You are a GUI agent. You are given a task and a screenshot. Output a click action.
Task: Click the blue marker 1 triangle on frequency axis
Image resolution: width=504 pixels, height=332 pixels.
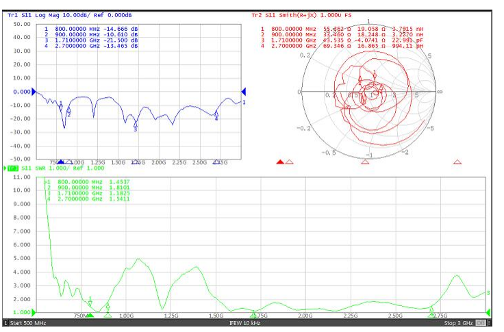click(60, 162)
